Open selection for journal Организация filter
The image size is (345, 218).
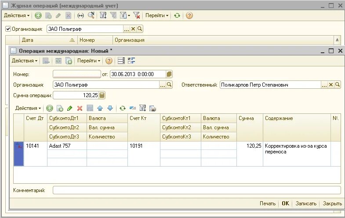(x=126, y=29)
